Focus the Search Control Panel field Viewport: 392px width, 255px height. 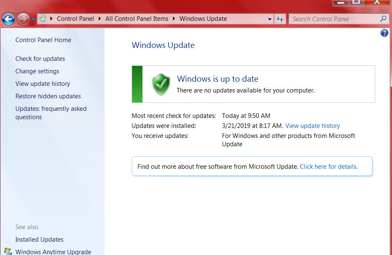click(x=339, y=19)
